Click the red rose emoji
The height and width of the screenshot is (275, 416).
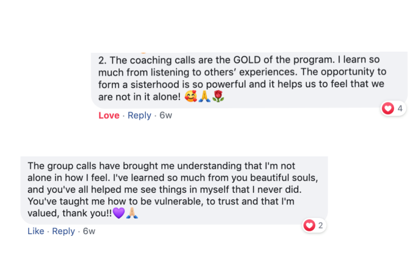click(x=218, y=97)
